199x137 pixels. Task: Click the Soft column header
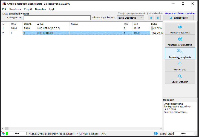(x=141, y=24)
